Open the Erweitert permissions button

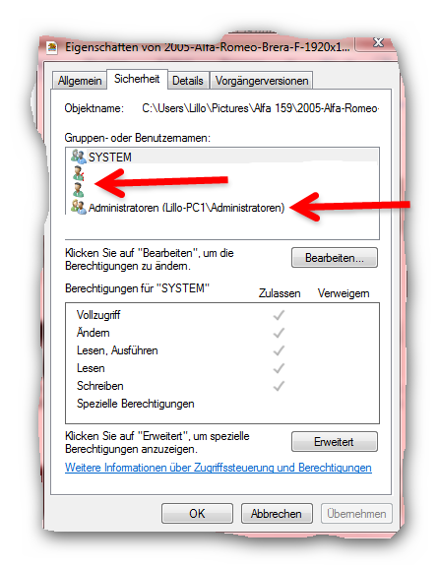click(335, 442)
